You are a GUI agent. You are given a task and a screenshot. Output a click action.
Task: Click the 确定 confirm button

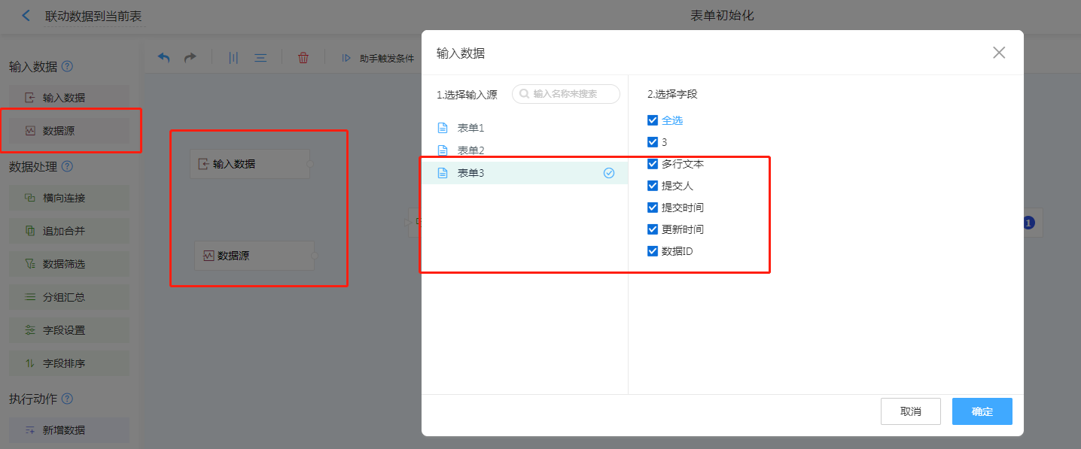pos(982,411)
